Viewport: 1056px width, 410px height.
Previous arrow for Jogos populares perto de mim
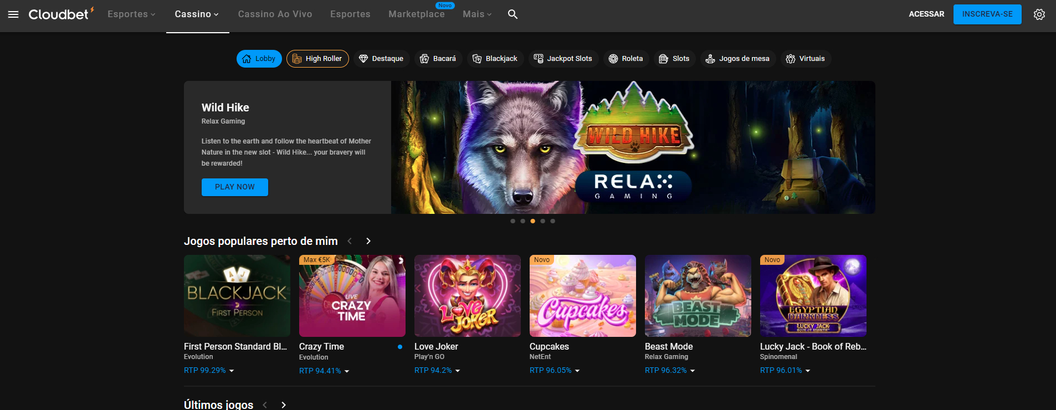350,241
